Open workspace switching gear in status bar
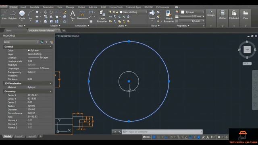 pos(219,137)
